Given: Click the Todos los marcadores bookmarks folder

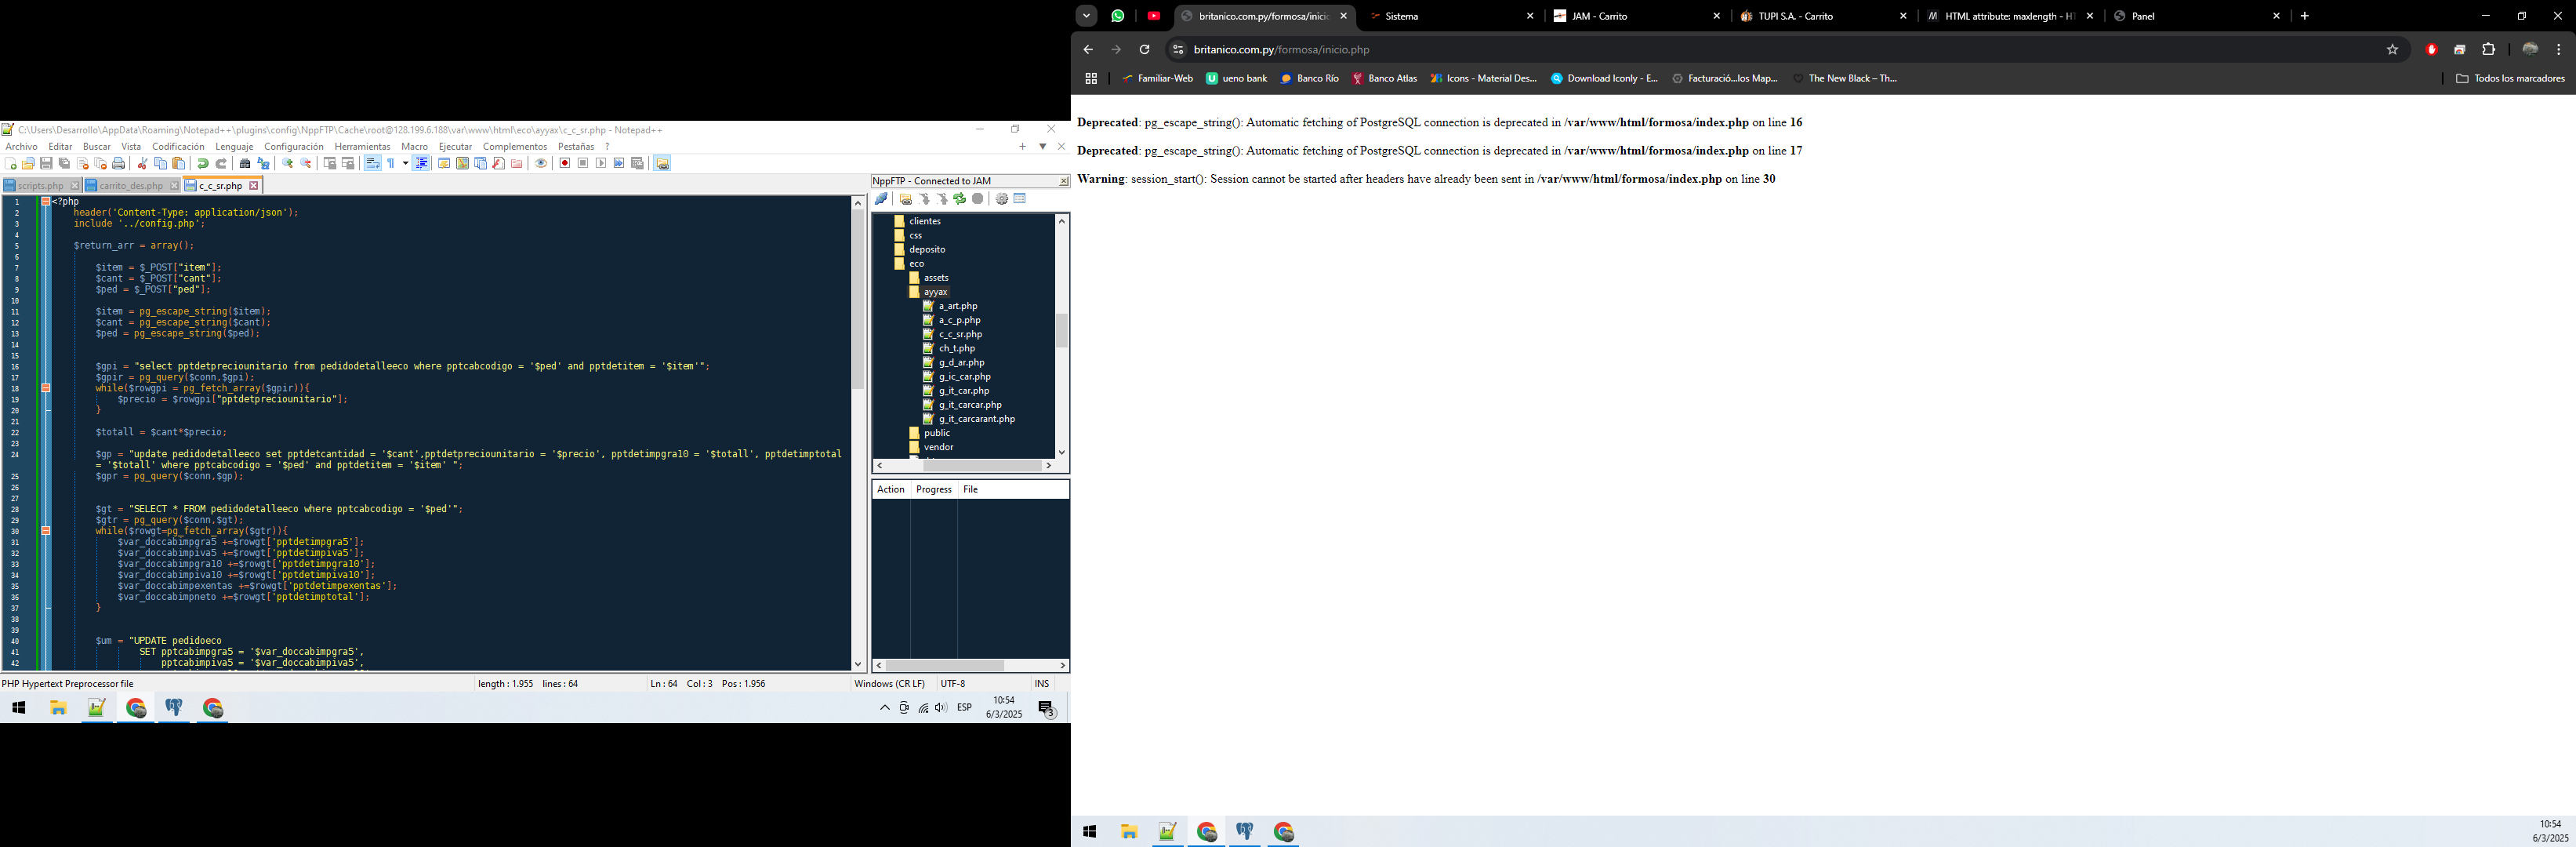Looking at the screenshot, I should coord(2510,78).
